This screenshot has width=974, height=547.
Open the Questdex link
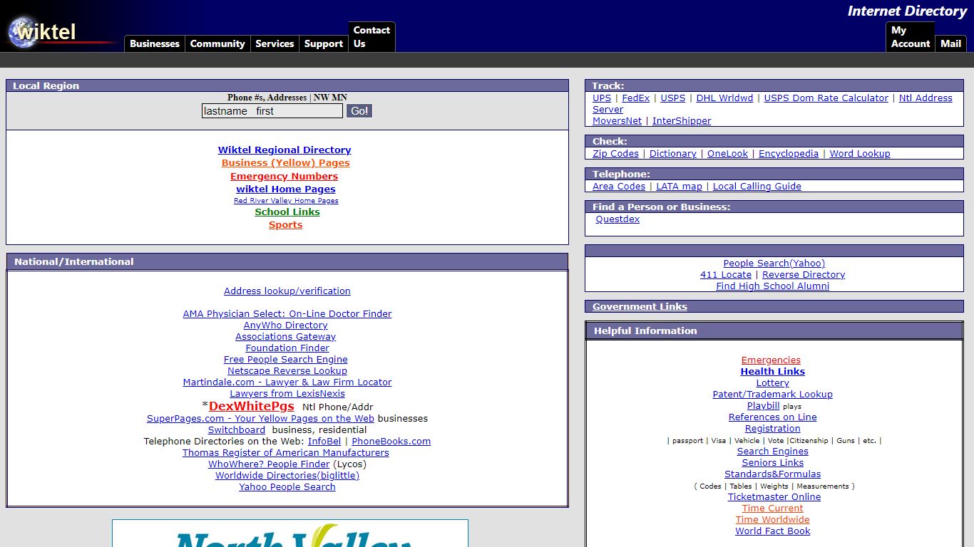617,219
